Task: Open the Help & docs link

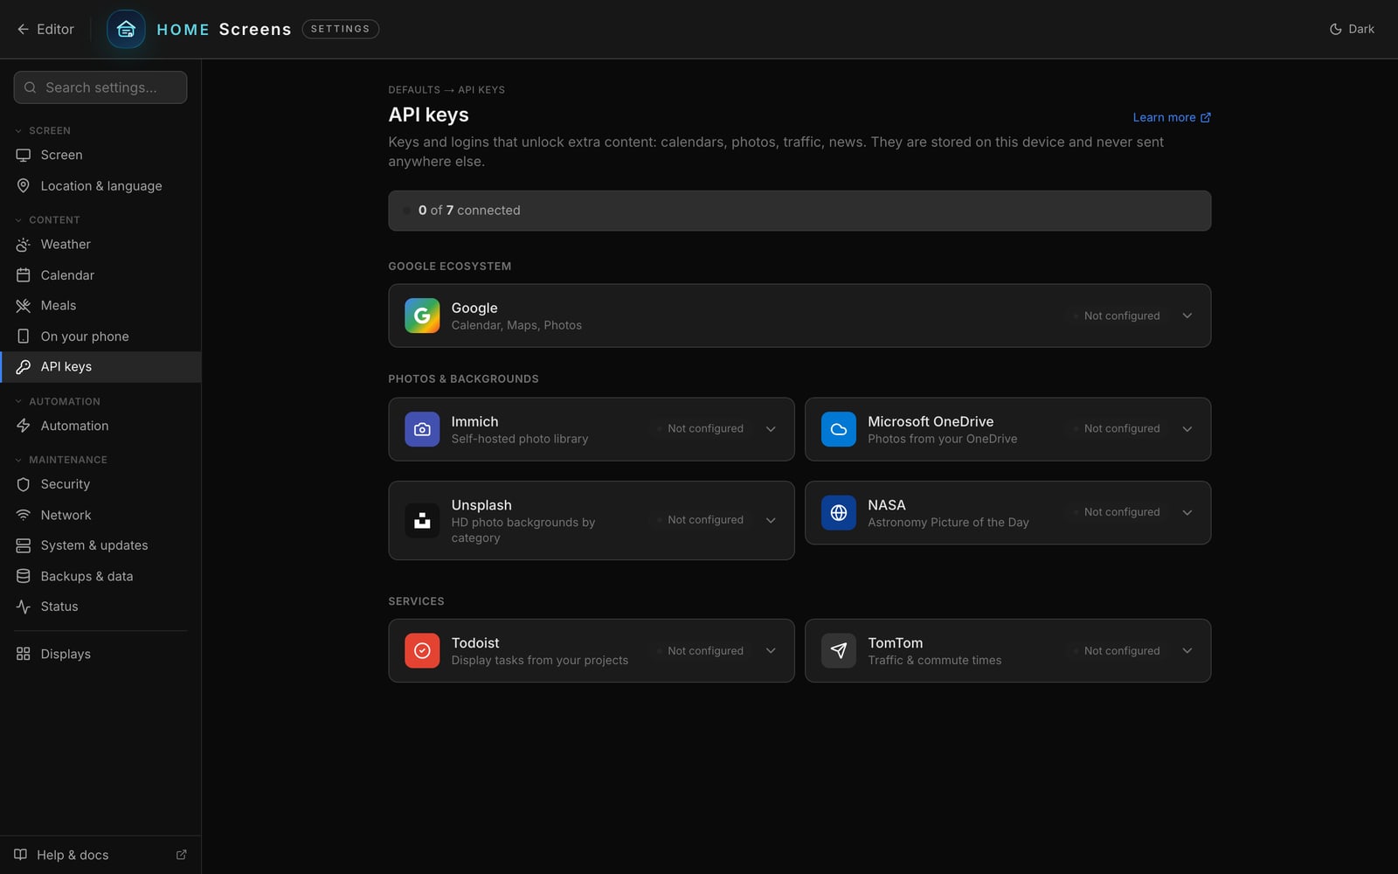Action: pos(100,855)
